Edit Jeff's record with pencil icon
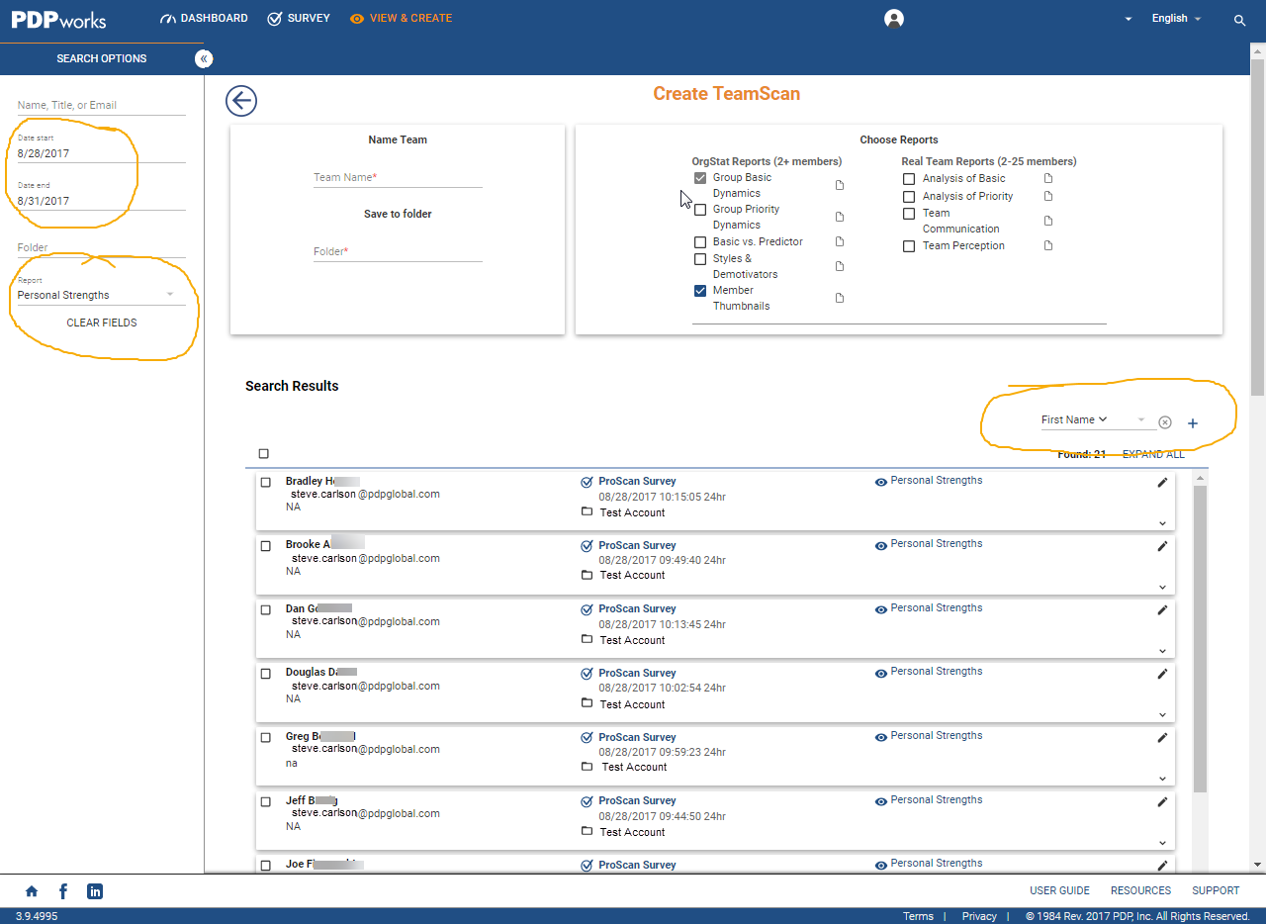Image resolution: width=1266 pixels, height=924 pixels. (1162, 801)
